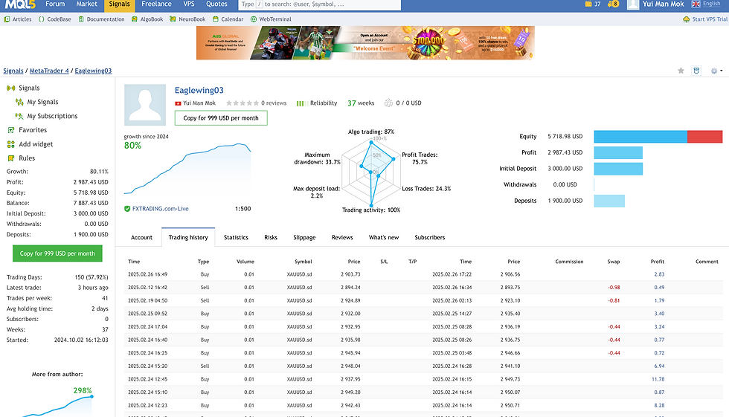
Task: Click the profit value 11.78
Action: click(658, 379)
